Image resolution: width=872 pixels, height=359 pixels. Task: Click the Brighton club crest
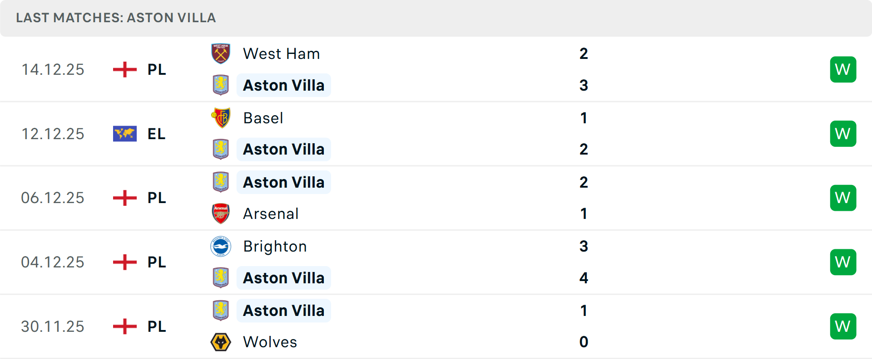pos(221,246)
